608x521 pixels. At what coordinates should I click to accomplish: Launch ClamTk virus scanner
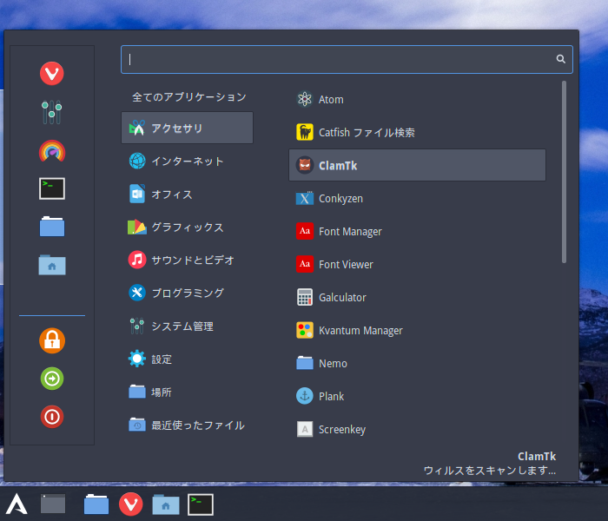click(x=417, y=165)
